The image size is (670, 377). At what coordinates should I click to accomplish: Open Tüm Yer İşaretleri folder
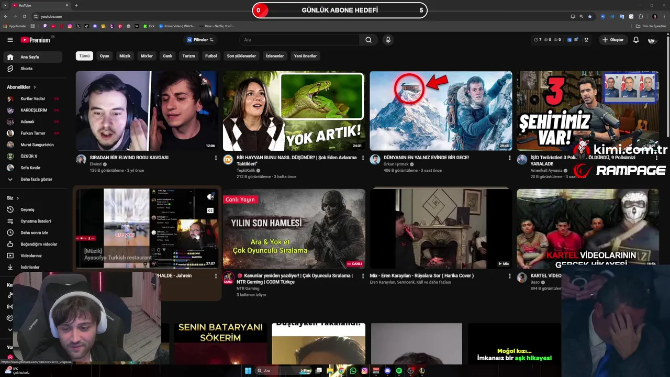point(651,26)
